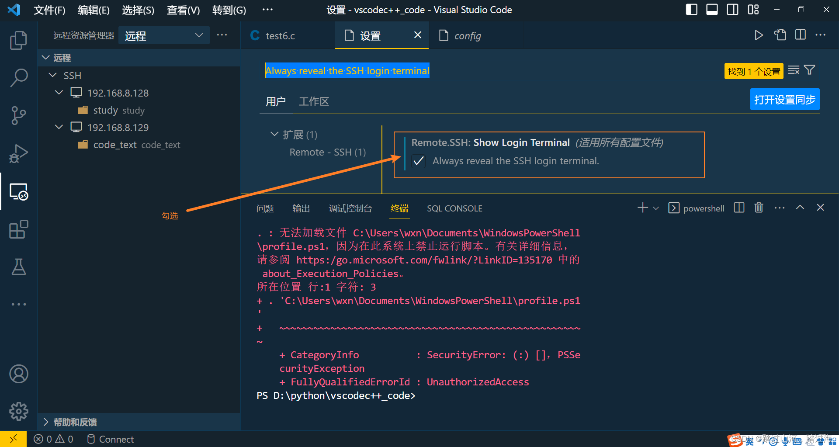839x447 pixels.
Task: Open the settings filter funnel
Action: coord(810,70)
